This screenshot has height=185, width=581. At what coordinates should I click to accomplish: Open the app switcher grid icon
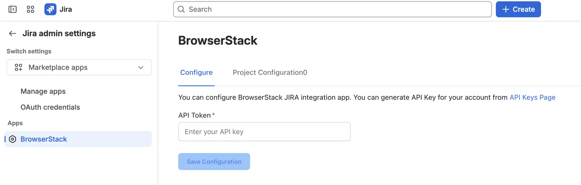[x=31, y=9]
